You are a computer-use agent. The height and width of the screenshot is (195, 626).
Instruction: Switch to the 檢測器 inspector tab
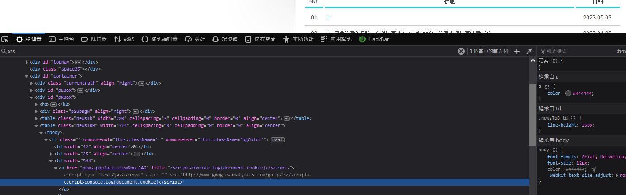point(29,39)
